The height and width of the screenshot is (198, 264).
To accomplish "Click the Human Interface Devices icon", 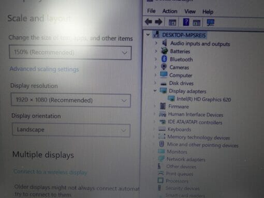I will coord(163,114).
